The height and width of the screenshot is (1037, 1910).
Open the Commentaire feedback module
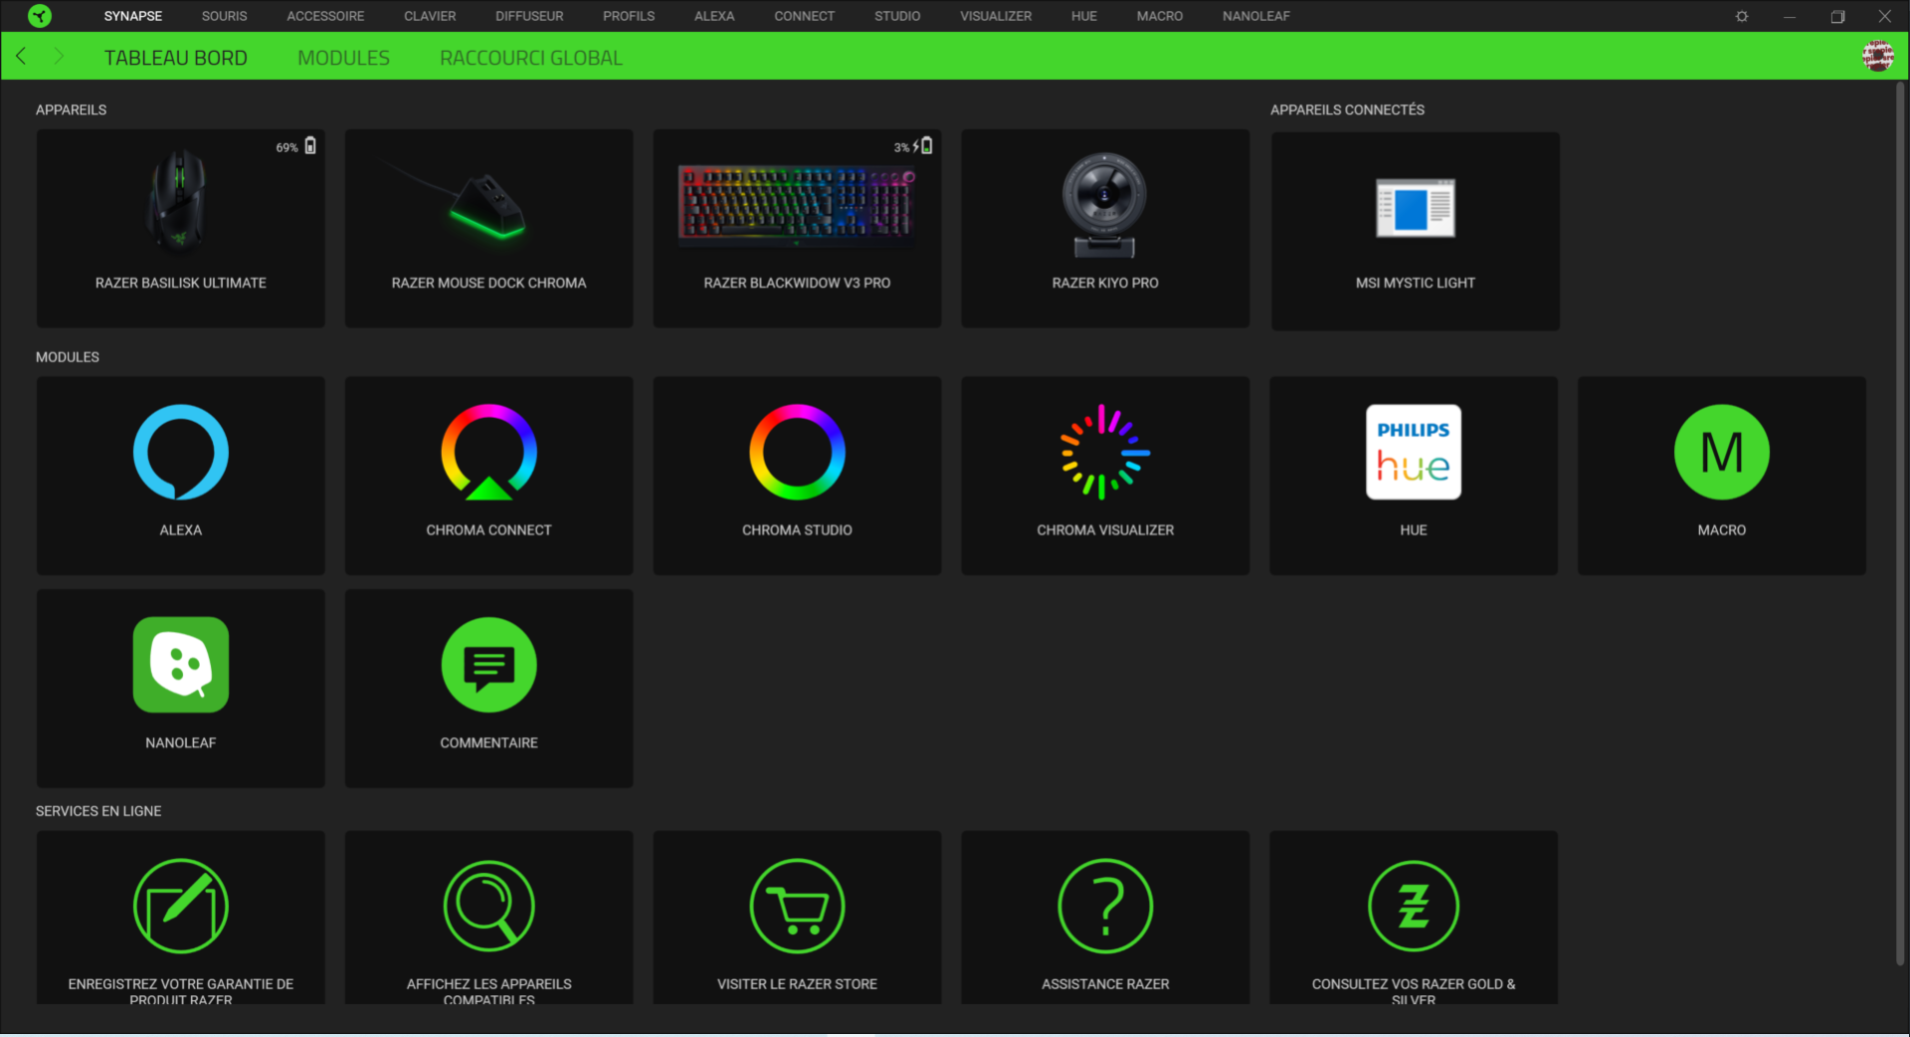tap(488, 688)
